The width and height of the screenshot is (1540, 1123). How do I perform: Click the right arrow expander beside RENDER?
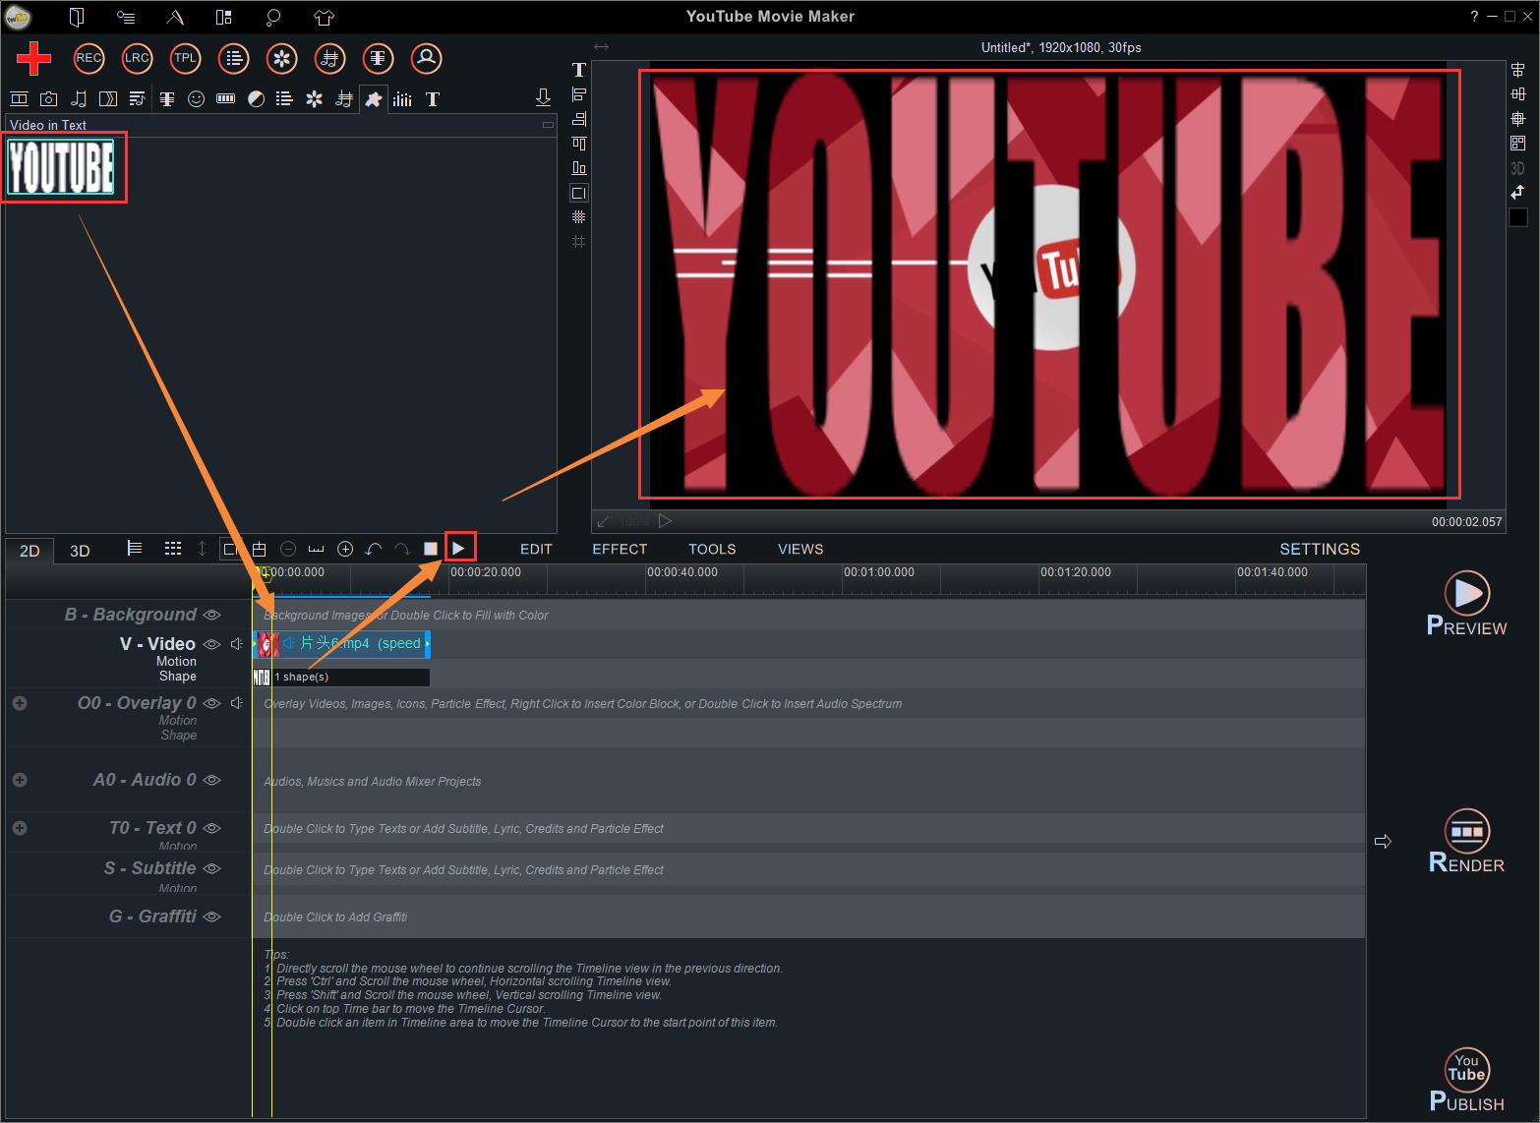(x=1383, y=842)
